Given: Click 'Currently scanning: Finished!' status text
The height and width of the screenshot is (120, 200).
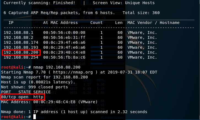Looking at the screenshot, I should pos(39,3).
